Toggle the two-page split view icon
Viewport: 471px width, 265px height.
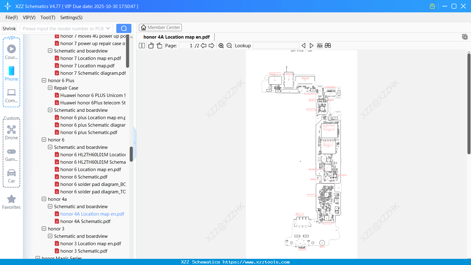click(x=142, y=46)
